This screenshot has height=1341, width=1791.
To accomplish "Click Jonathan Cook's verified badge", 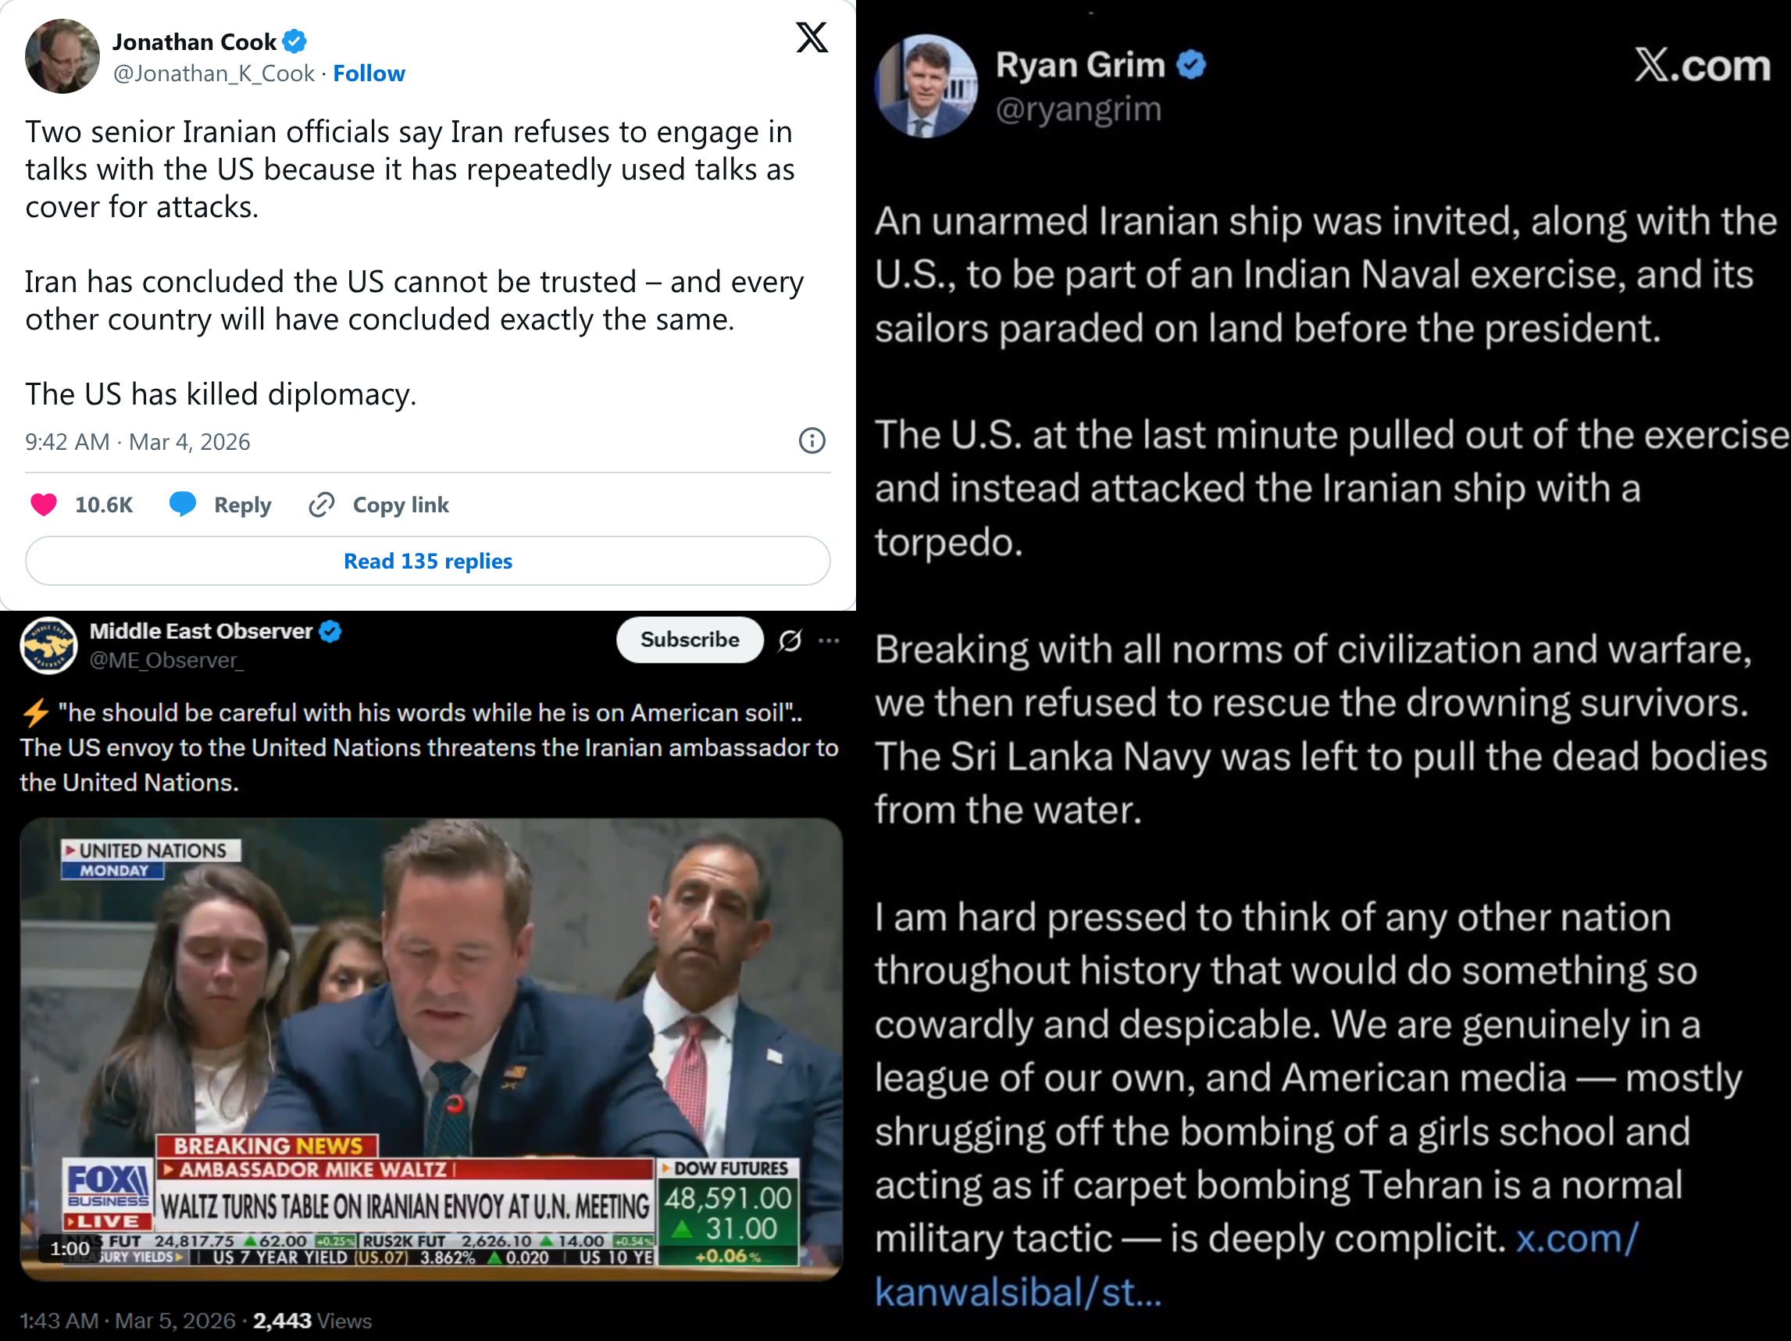I will (x=294, y=41).
